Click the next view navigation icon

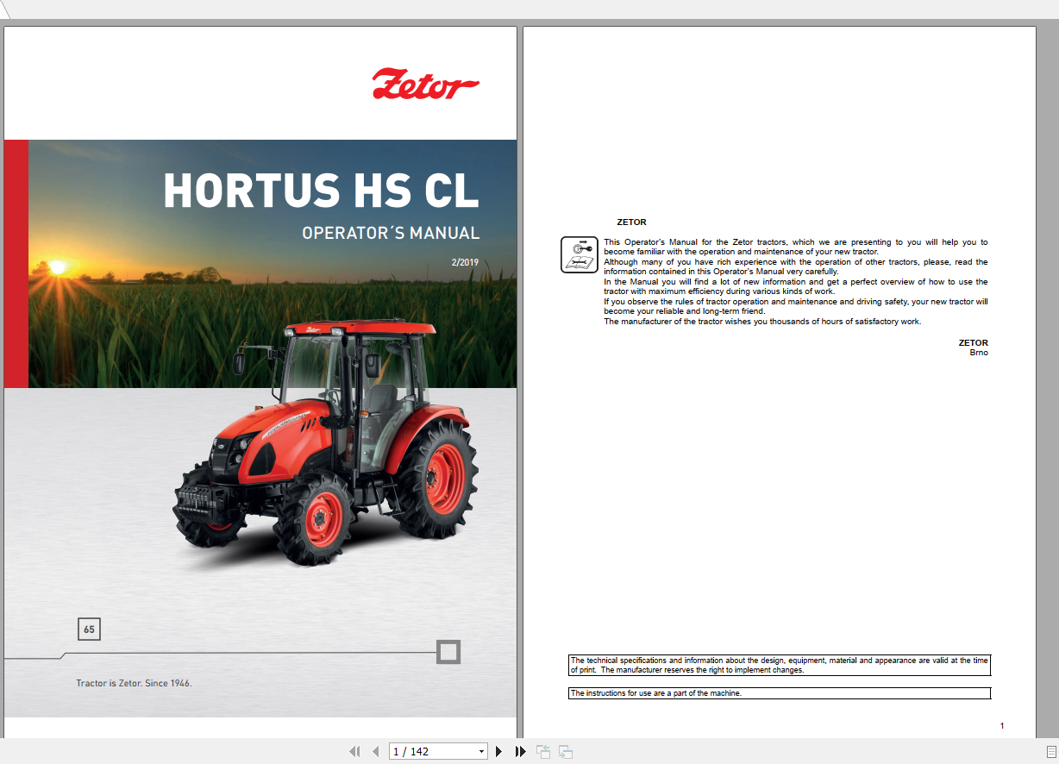[566, 752]
